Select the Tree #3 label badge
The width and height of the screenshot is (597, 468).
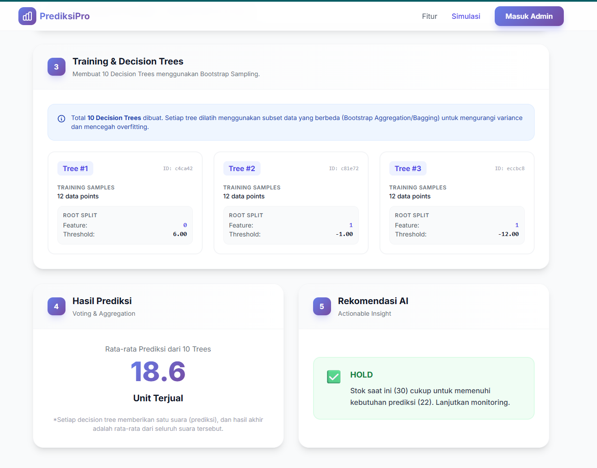[x=408, y=168]
